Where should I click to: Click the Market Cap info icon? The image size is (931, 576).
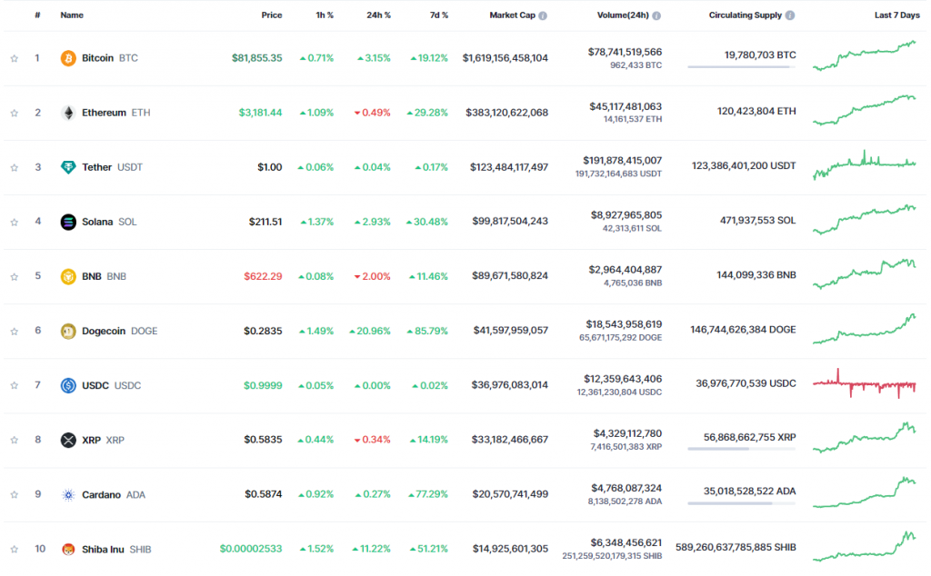click(543, 15)
